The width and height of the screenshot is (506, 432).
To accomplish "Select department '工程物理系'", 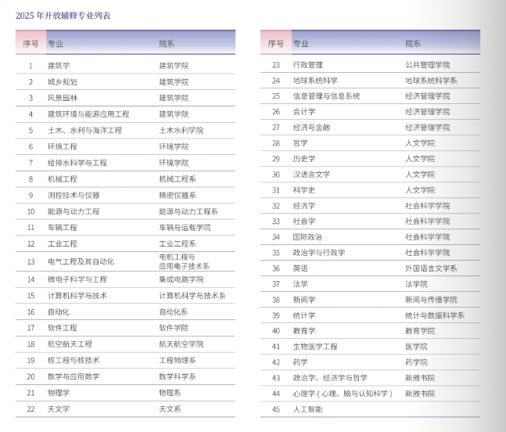I will (x=178, y=360).
